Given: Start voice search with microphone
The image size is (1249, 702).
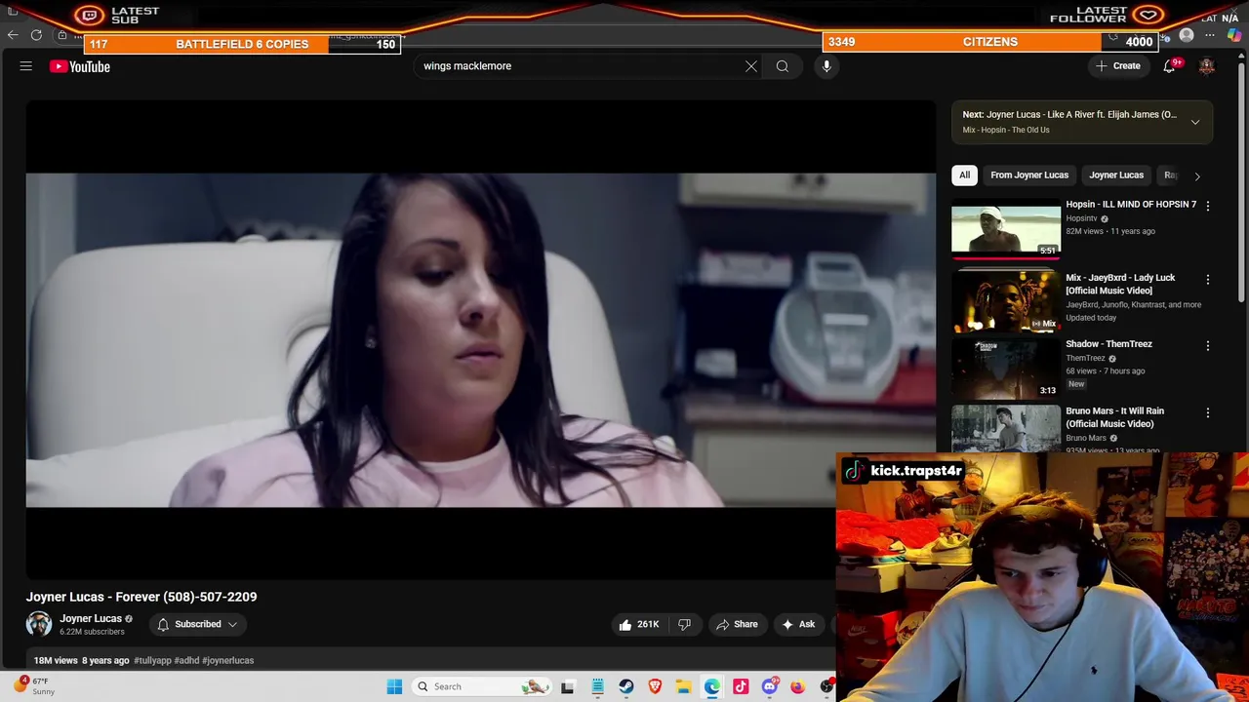Looking at the screenshot, I should coord(826,66).
